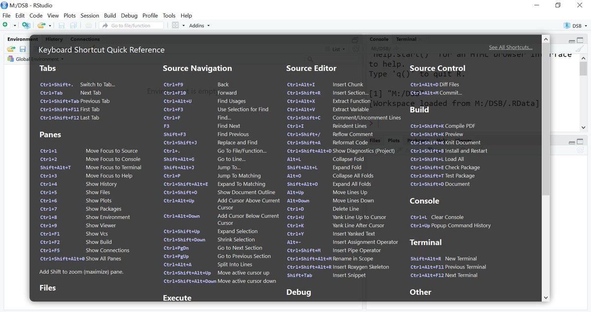Focus the Go to file/function field
The image size is (591, 312).
[131, 25]
